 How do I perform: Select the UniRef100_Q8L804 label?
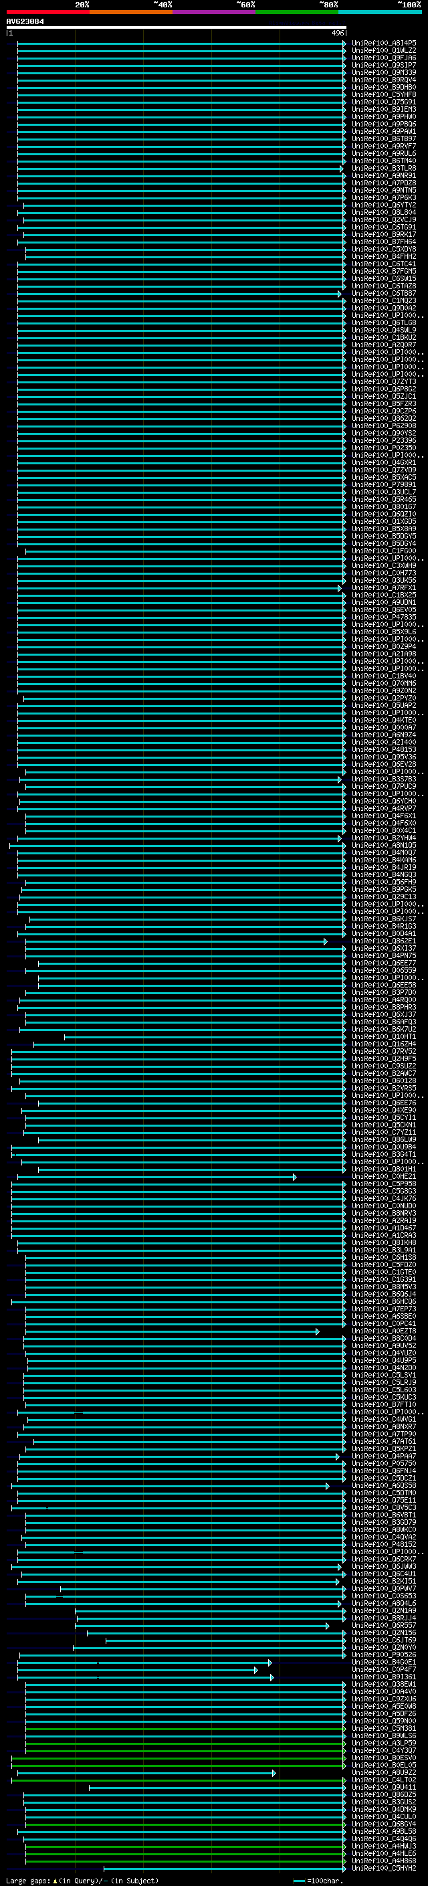384,212
